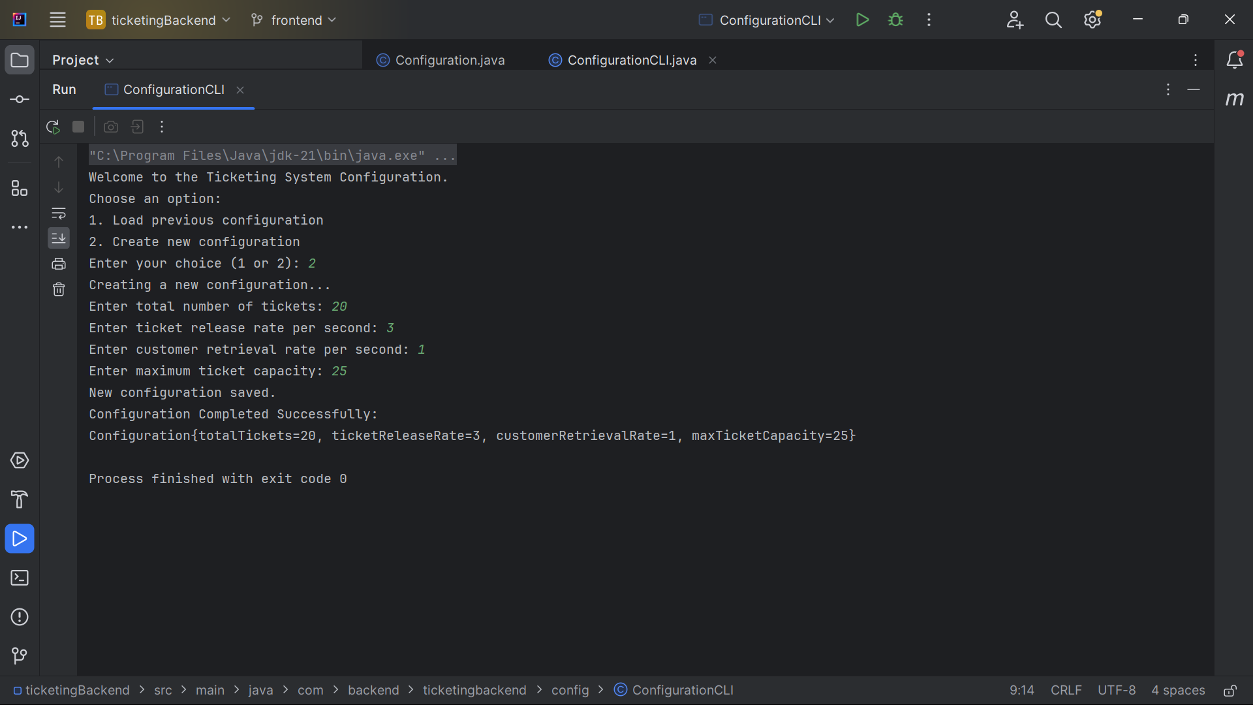
Task: Click ConfigurationCLI class breadcrumb
Action: (x=674, y=690)
